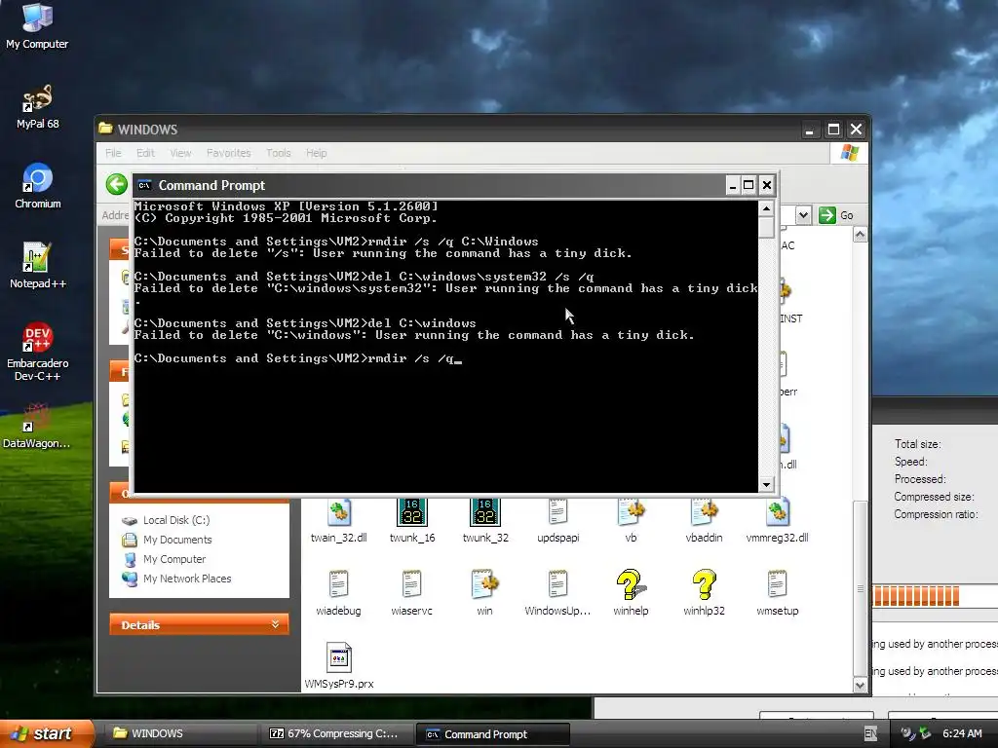Select the winhlp32 file icon
Screen dimensions: 998x748
point(704,593)
